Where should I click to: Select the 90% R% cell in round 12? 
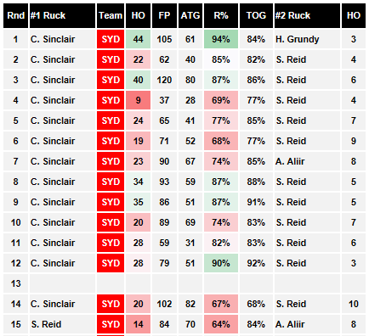pos(221,263)
